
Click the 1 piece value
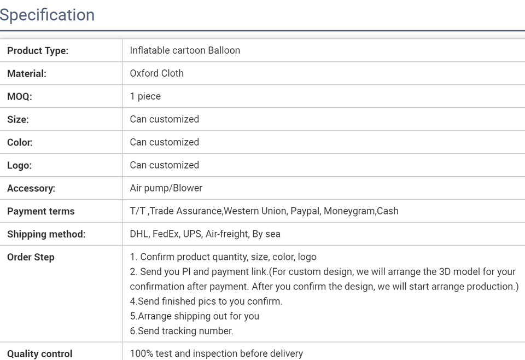[x=145, y=96]
